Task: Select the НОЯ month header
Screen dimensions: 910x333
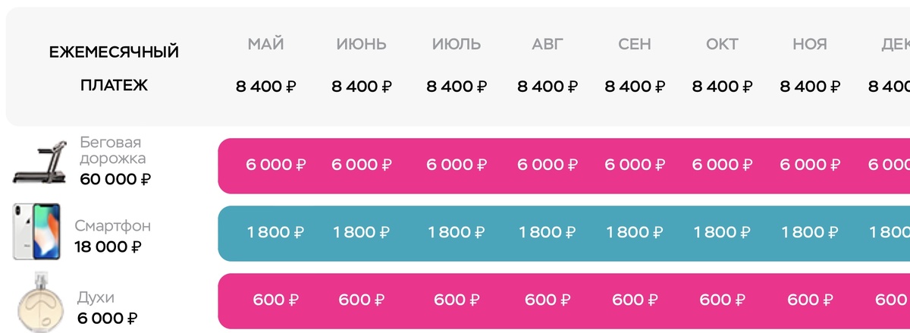Action: tap(809, 44)
